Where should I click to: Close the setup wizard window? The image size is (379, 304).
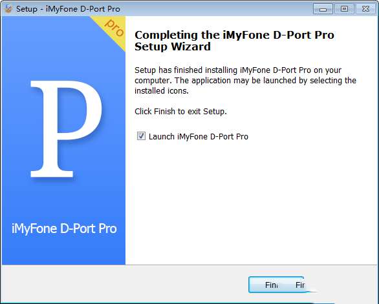pyautogui.click(x=365, y=9)
